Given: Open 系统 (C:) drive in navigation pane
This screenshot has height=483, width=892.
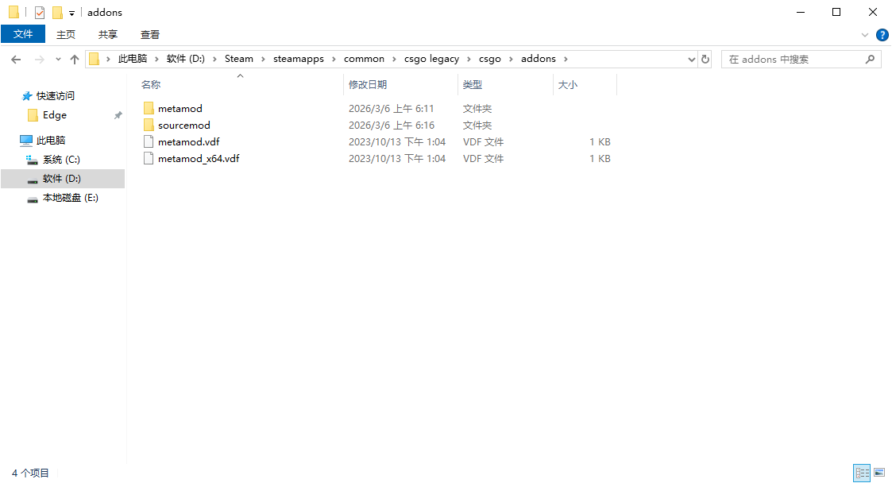Looking at the screenshot, I should click(x=61, y=160).
